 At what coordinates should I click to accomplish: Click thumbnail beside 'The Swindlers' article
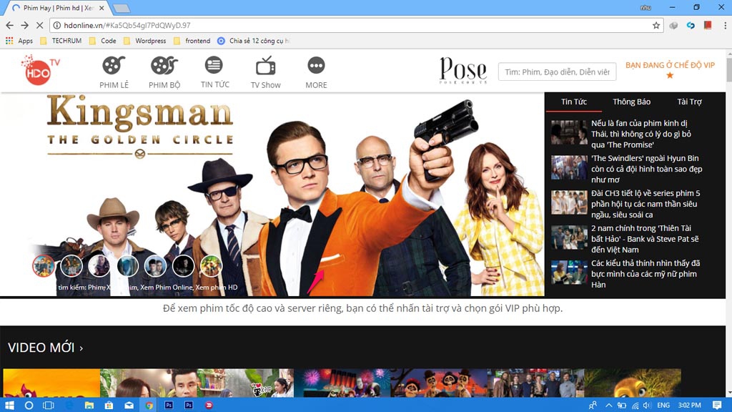(x=569, y=167)
